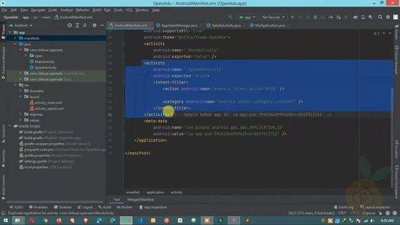Go to previous highlighted error arrow
The image size is (400, 225).
384,33
